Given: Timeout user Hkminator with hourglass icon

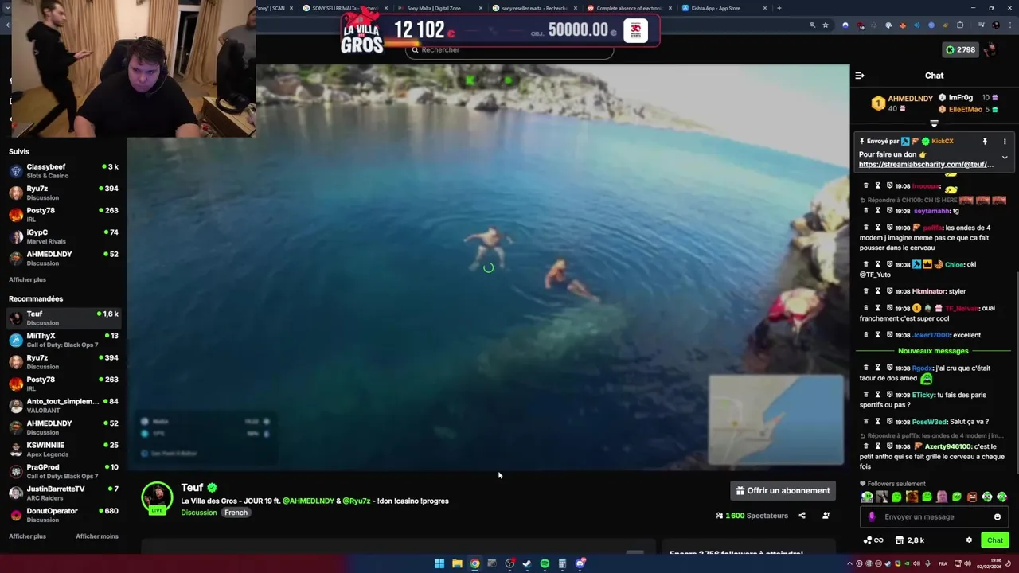Looking at the screenshot, I should (x=878, y=291).
